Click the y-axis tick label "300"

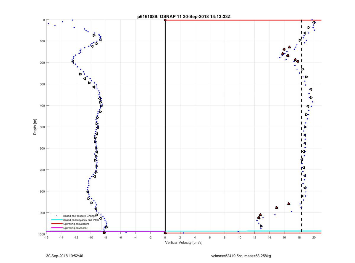pos(42,84)
